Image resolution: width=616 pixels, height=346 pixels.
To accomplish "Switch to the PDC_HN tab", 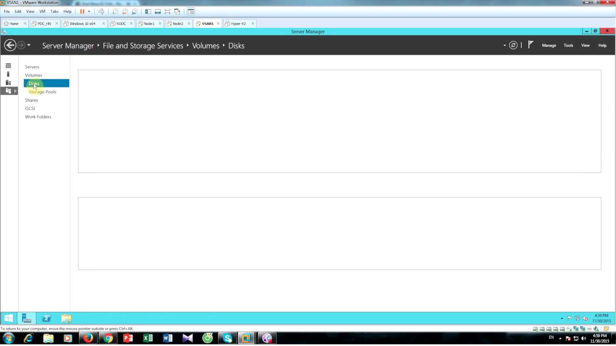I will pyautogui.click(x=44, y=23).
